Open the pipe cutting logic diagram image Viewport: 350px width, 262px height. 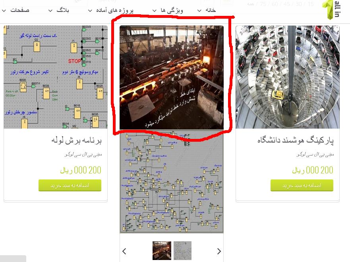(56, 77)
